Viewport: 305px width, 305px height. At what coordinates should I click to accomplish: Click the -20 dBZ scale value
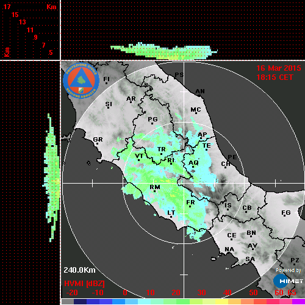[x=72, y=293]
